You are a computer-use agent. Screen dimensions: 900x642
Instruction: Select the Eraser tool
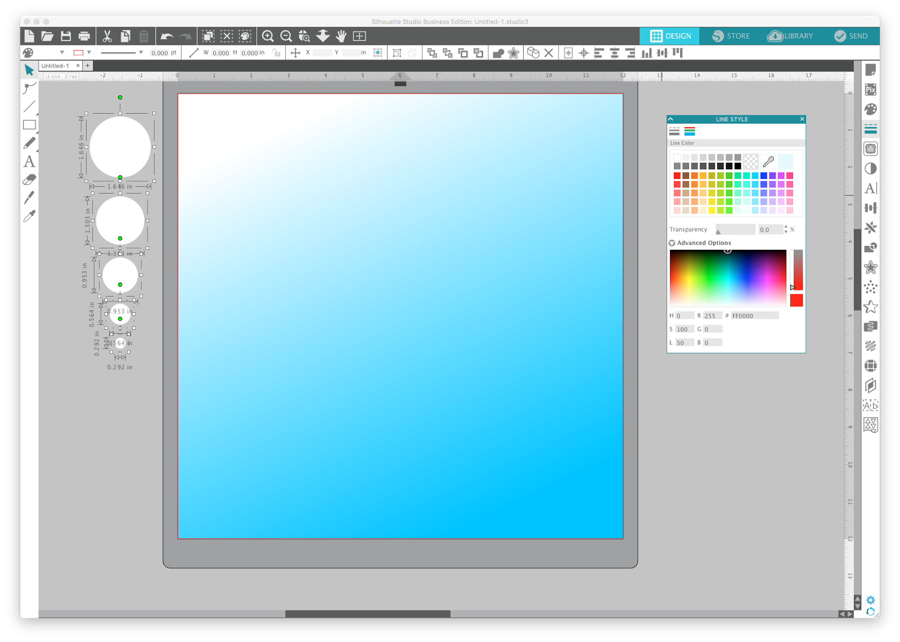29,179
